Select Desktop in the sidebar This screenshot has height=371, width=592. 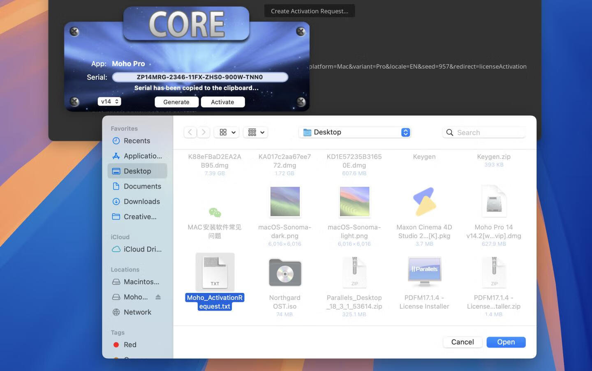pyautogui.click(x=137, y=171)
